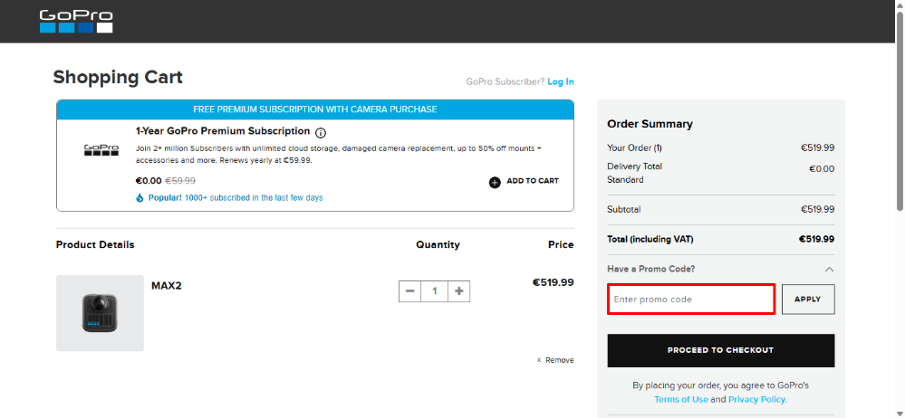Click the €519.99 MAX2 price
This screenshot has width=905, height=418.
tap(553, 282)
